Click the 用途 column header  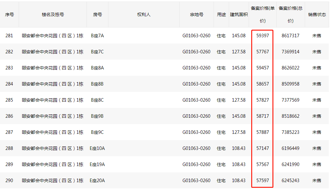tap(221, 15)
